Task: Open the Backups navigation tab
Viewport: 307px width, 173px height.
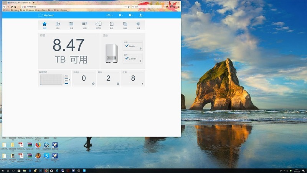Action: [111, 25]
